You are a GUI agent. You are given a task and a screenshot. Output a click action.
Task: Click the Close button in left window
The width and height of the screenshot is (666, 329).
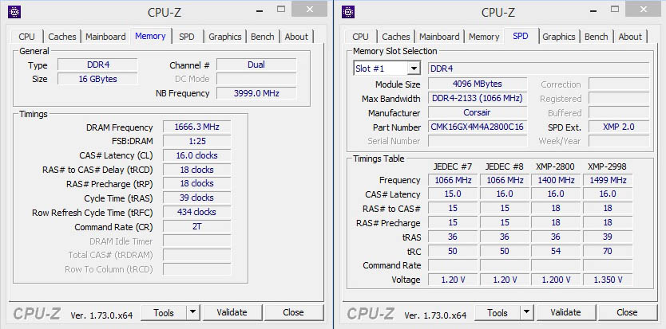pos(294,313)
